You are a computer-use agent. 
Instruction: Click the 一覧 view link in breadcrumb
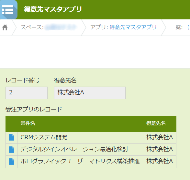[x=188, y=27]
